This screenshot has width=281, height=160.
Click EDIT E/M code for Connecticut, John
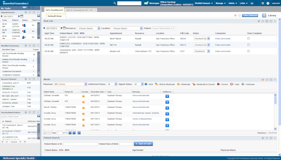click(x=182, y=51)
